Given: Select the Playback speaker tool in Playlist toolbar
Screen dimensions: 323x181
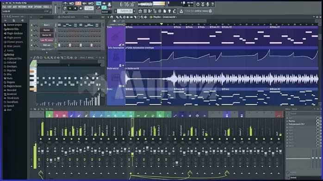Looking at the screenshot, I should (x=145, y=17).
